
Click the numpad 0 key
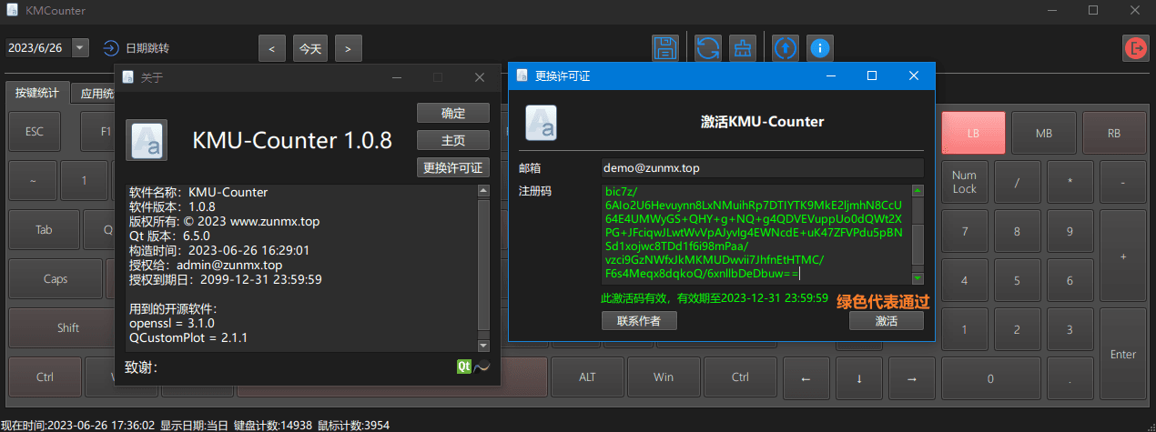point(990,377)
